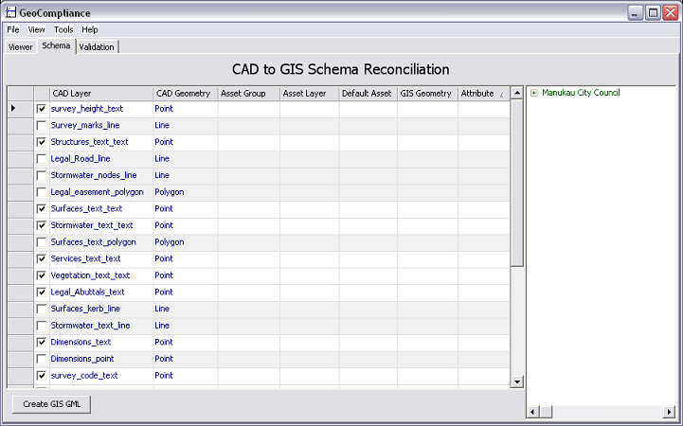
Task: Switch to the Schema tab
Action: [x=56, y=45]
